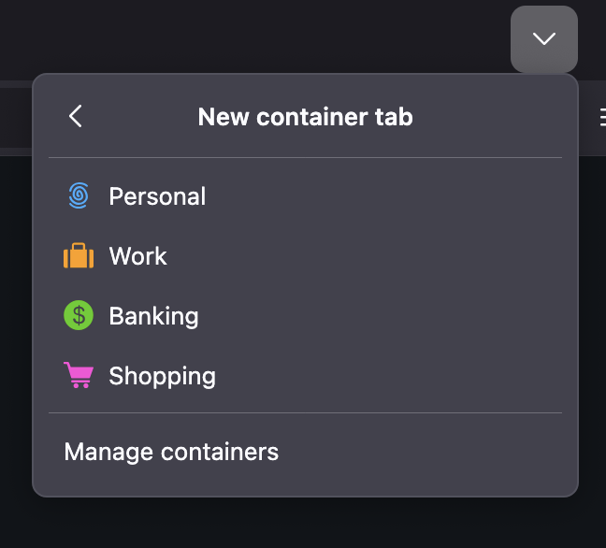
Task: Open the hamburger menu at right edge
Action: coord(602,118)
